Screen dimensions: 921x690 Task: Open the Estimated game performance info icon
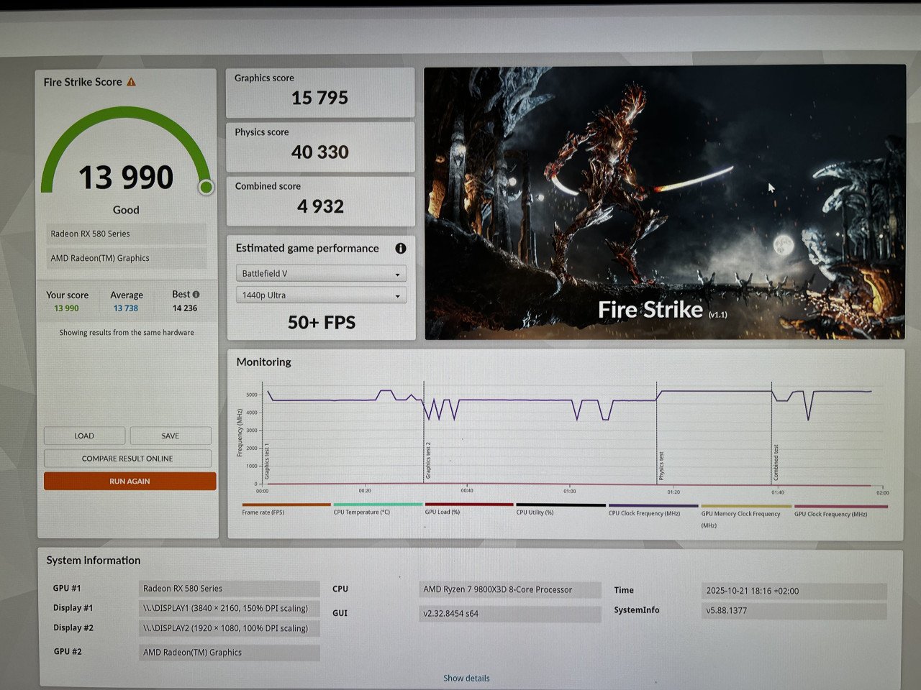click(401, 248)
